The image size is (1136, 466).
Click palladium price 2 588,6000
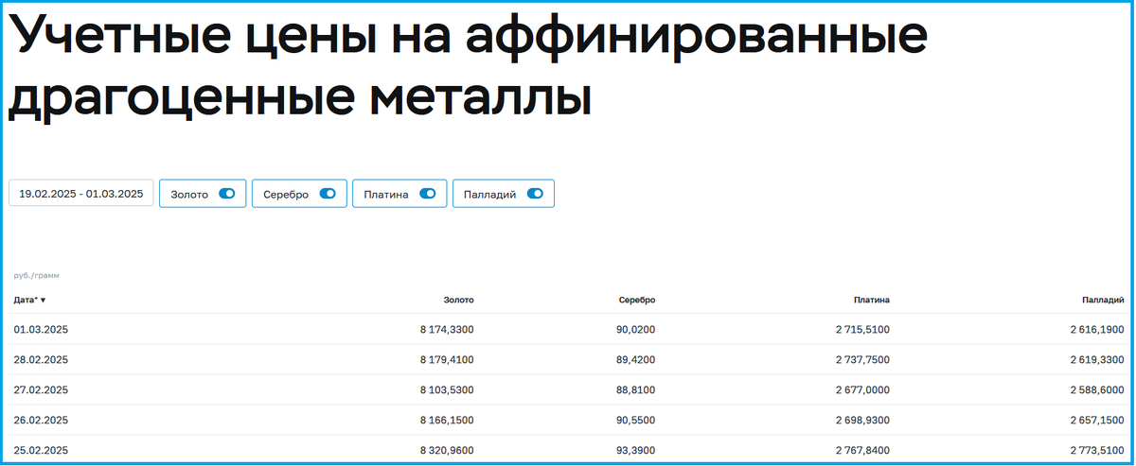point(1097,389)
